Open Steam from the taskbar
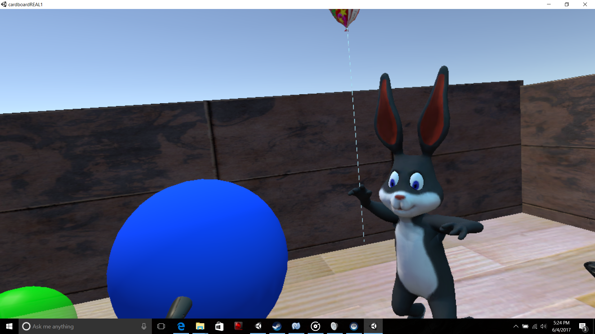Viewport: 595px width, 334px height. 277,326
